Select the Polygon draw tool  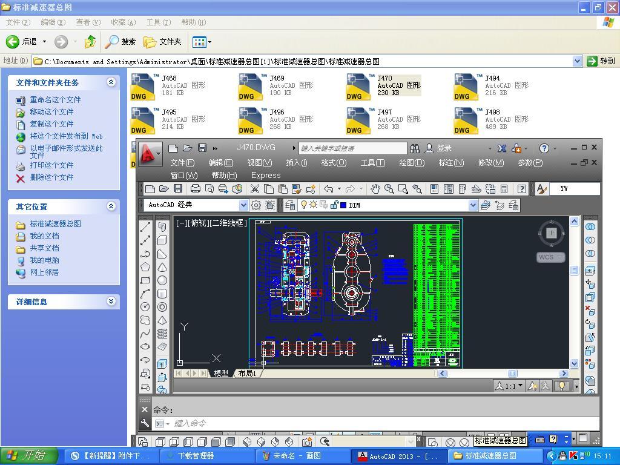(145, 267)
